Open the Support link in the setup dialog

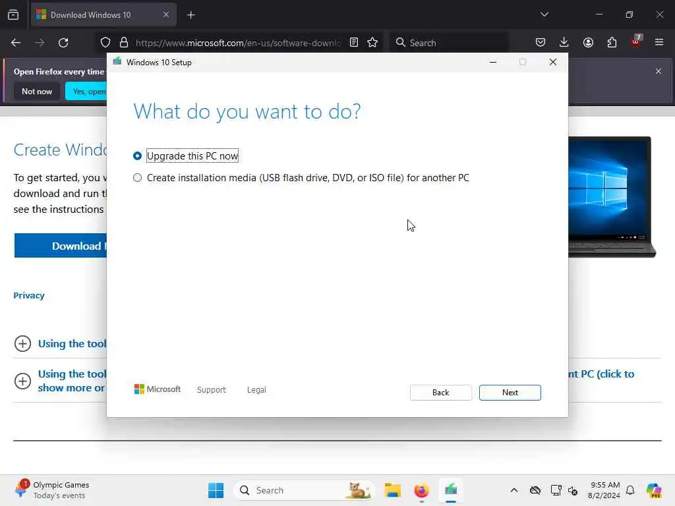(x=212, y=389)
